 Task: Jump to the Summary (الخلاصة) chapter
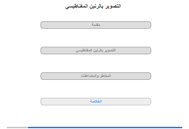pos(96,102)
